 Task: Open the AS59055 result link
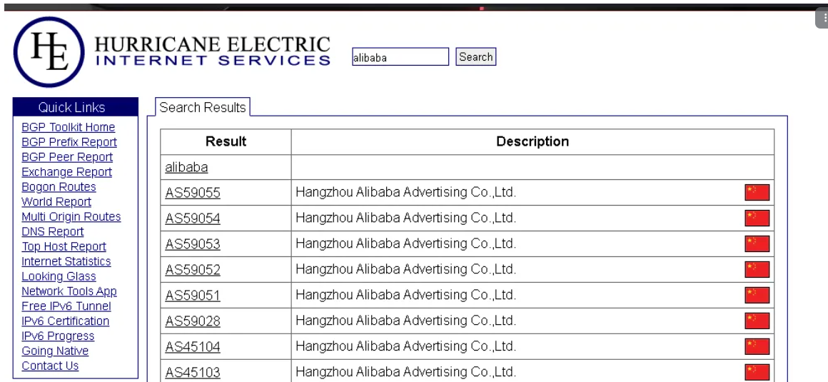[193, 193]
